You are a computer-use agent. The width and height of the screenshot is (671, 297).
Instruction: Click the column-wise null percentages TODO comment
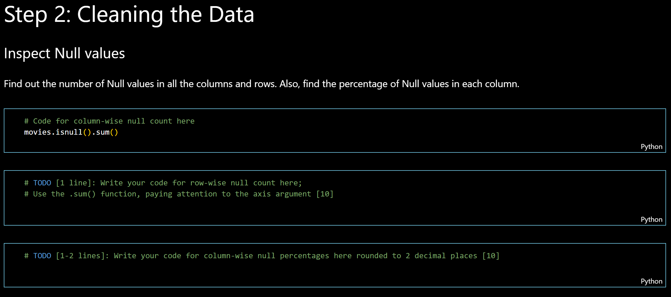(x=262, y=256)
